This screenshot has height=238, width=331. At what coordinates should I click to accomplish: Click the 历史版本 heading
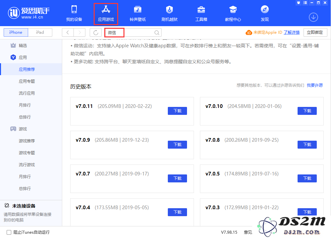point(81,87)
